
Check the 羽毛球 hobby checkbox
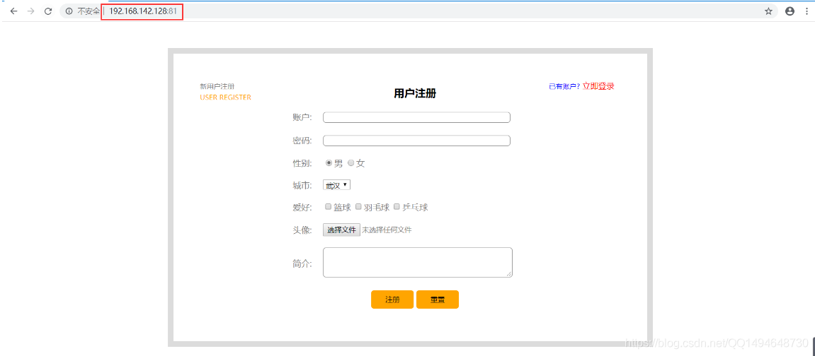[x=358, y=207]
